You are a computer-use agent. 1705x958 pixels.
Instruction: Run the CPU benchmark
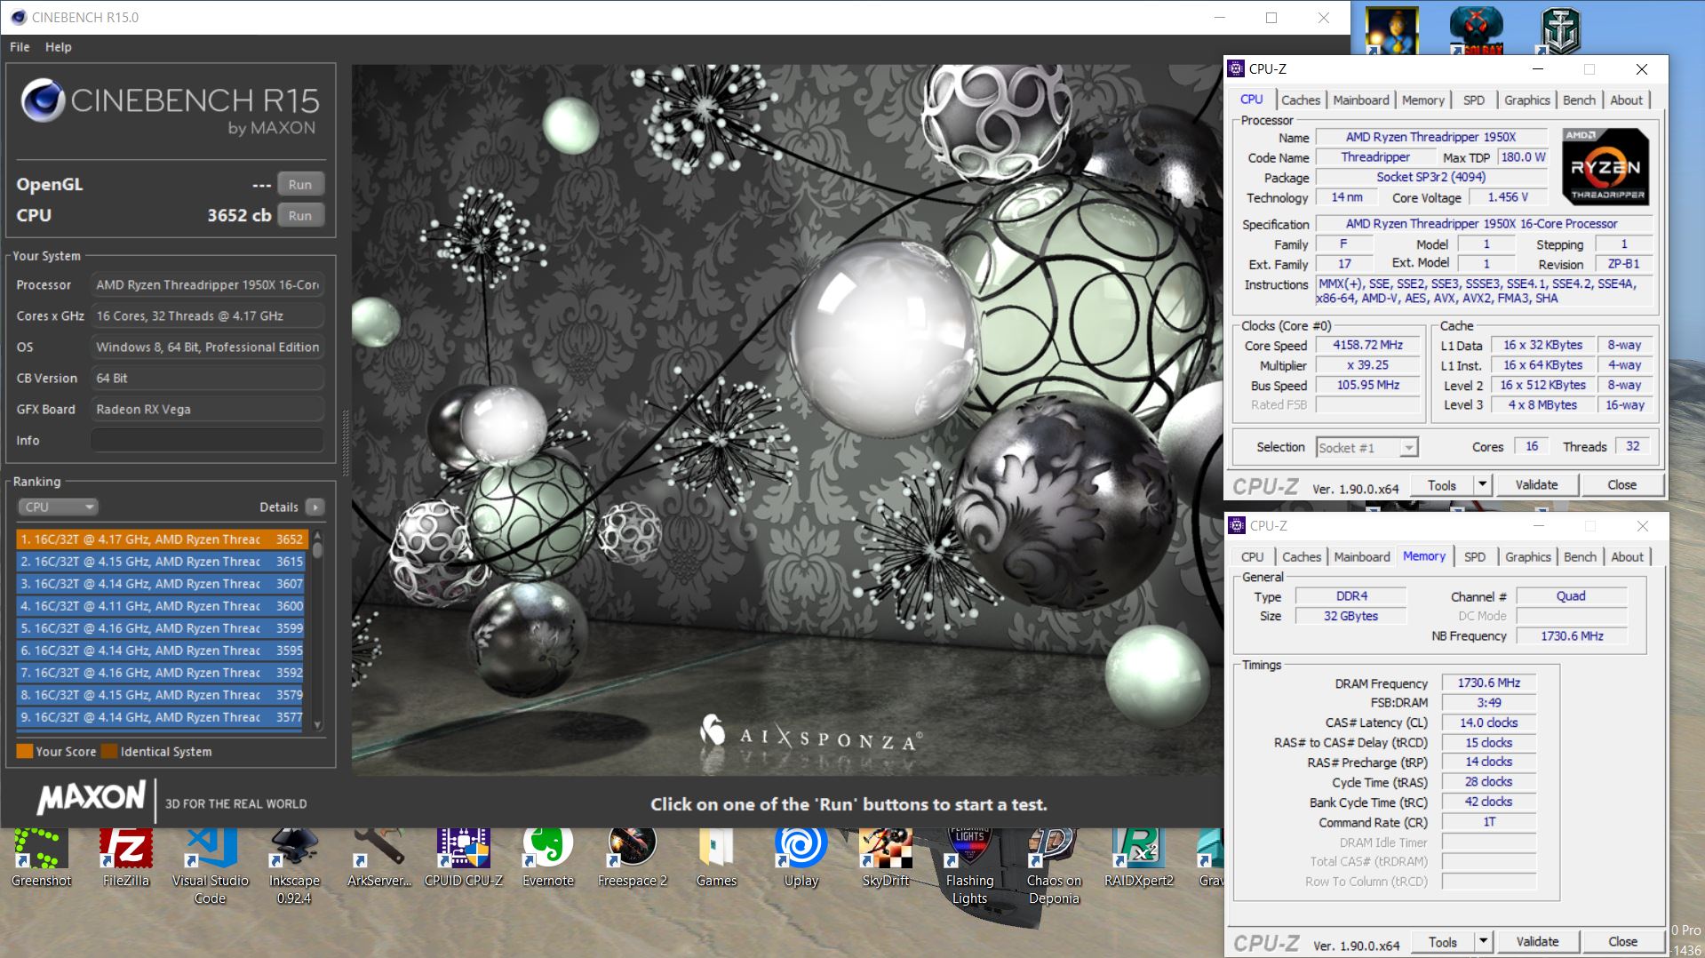pos(300,215)
